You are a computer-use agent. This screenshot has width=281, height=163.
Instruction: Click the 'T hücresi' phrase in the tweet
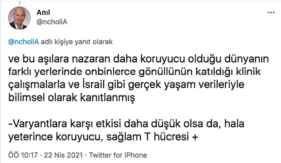[x=166, y=137]
